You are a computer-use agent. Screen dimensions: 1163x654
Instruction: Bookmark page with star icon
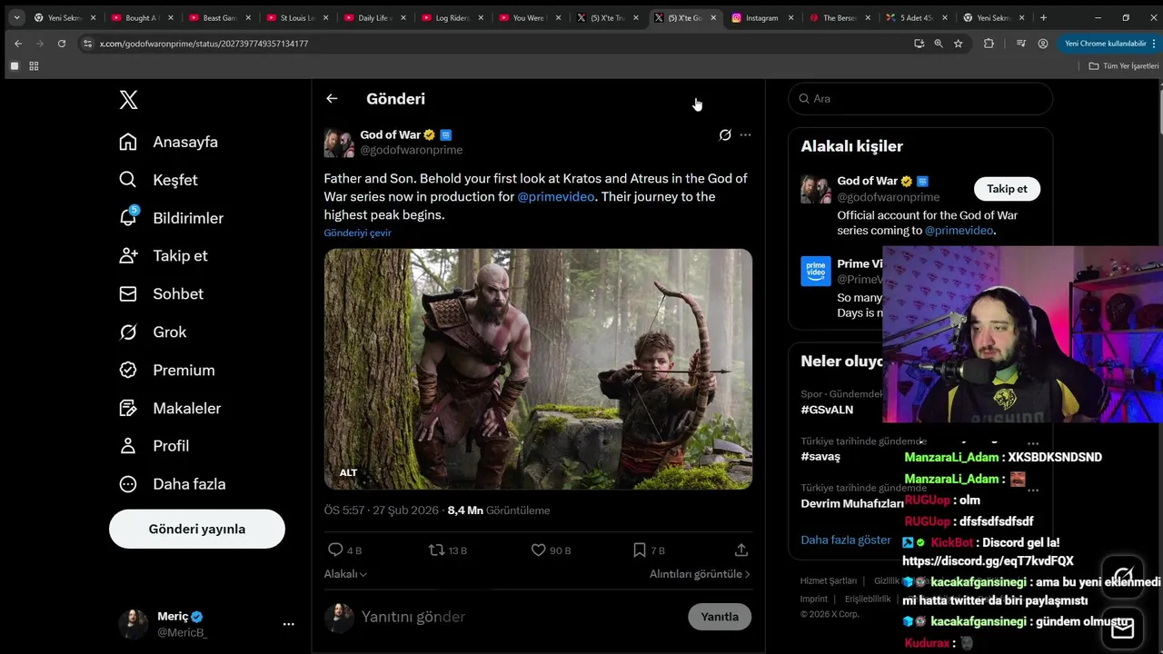[958, 43]
